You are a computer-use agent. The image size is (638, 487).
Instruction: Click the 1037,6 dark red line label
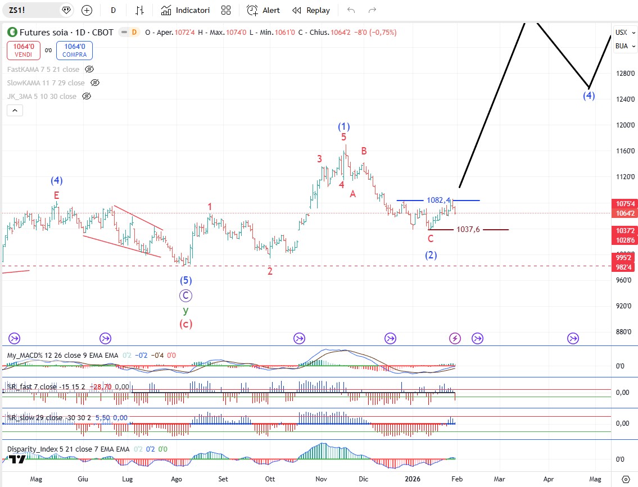coord(468,229)
